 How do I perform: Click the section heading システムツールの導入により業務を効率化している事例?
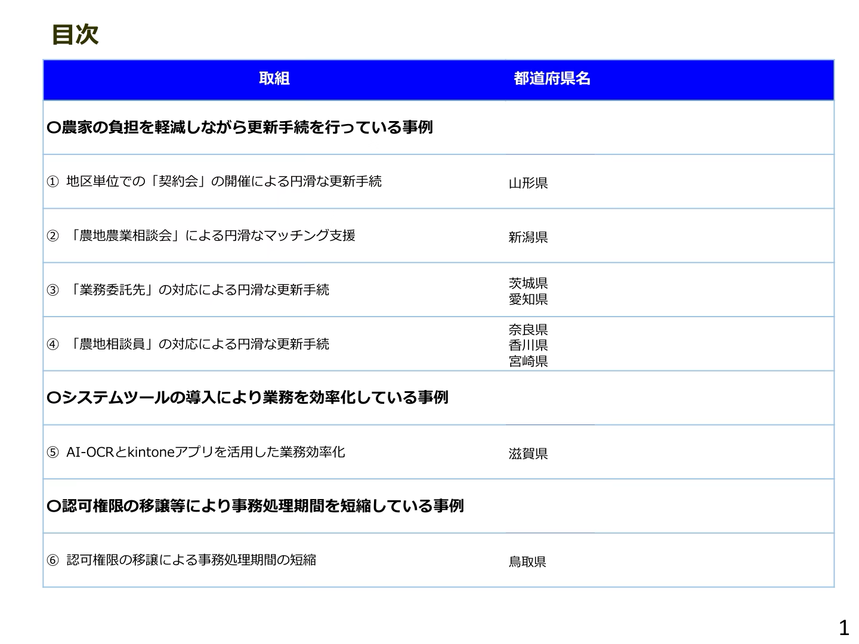click(248, 397)
